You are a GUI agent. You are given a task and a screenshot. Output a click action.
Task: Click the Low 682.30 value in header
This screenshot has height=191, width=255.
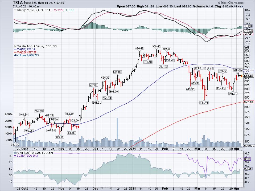click(x=164, y=6)
